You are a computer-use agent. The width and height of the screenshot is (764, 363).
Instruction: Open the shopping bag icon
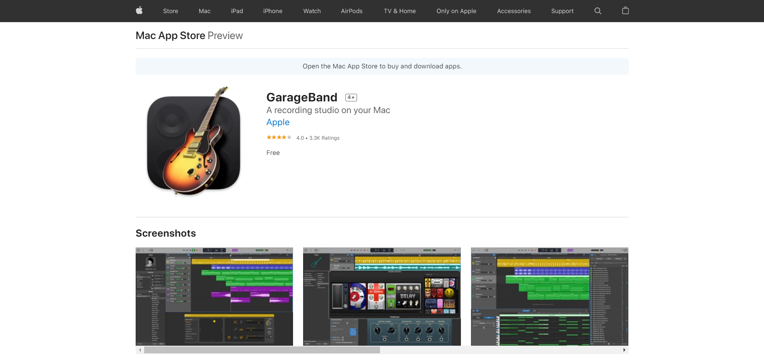(x=625, y=10)
